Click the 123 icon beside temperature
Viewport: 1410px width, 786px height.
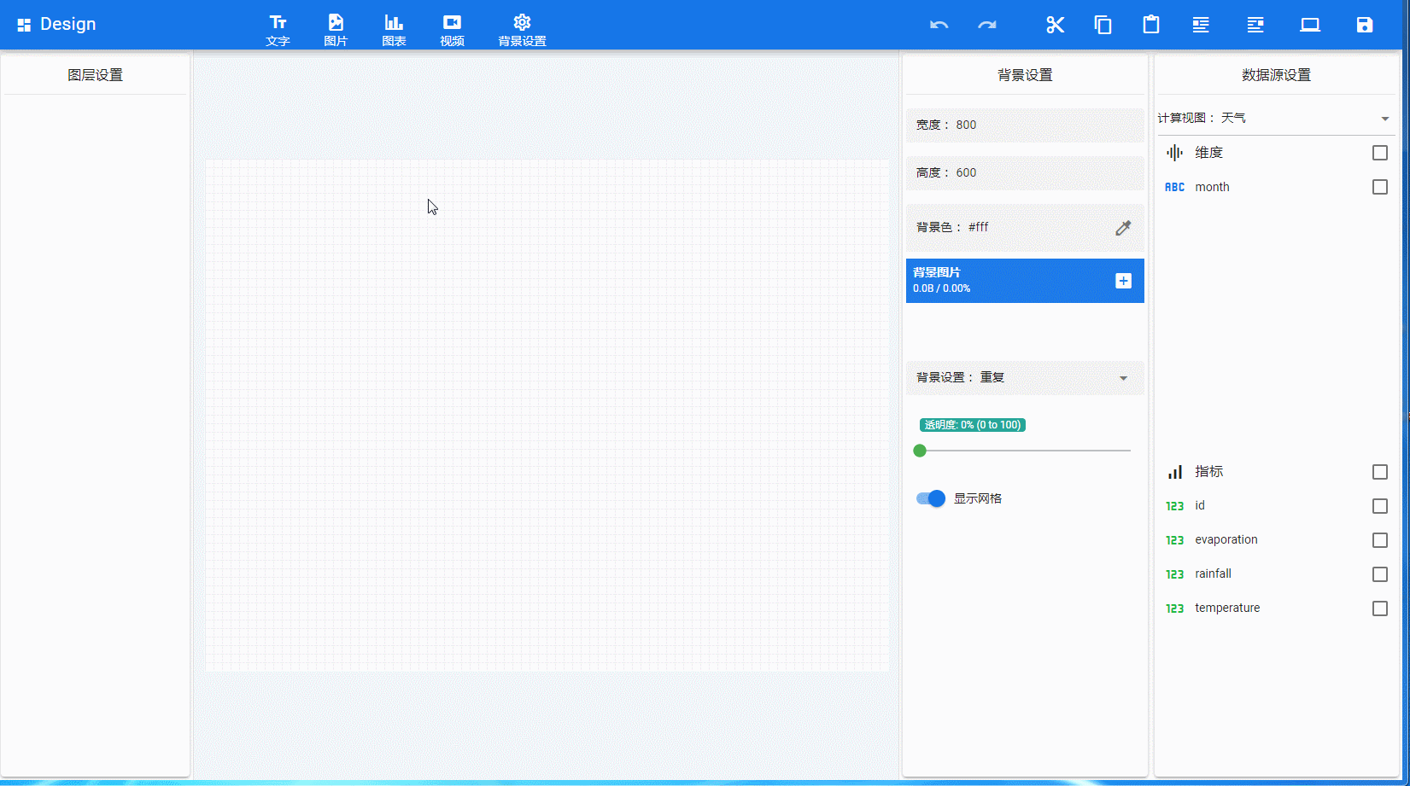tap(1175, 608)
